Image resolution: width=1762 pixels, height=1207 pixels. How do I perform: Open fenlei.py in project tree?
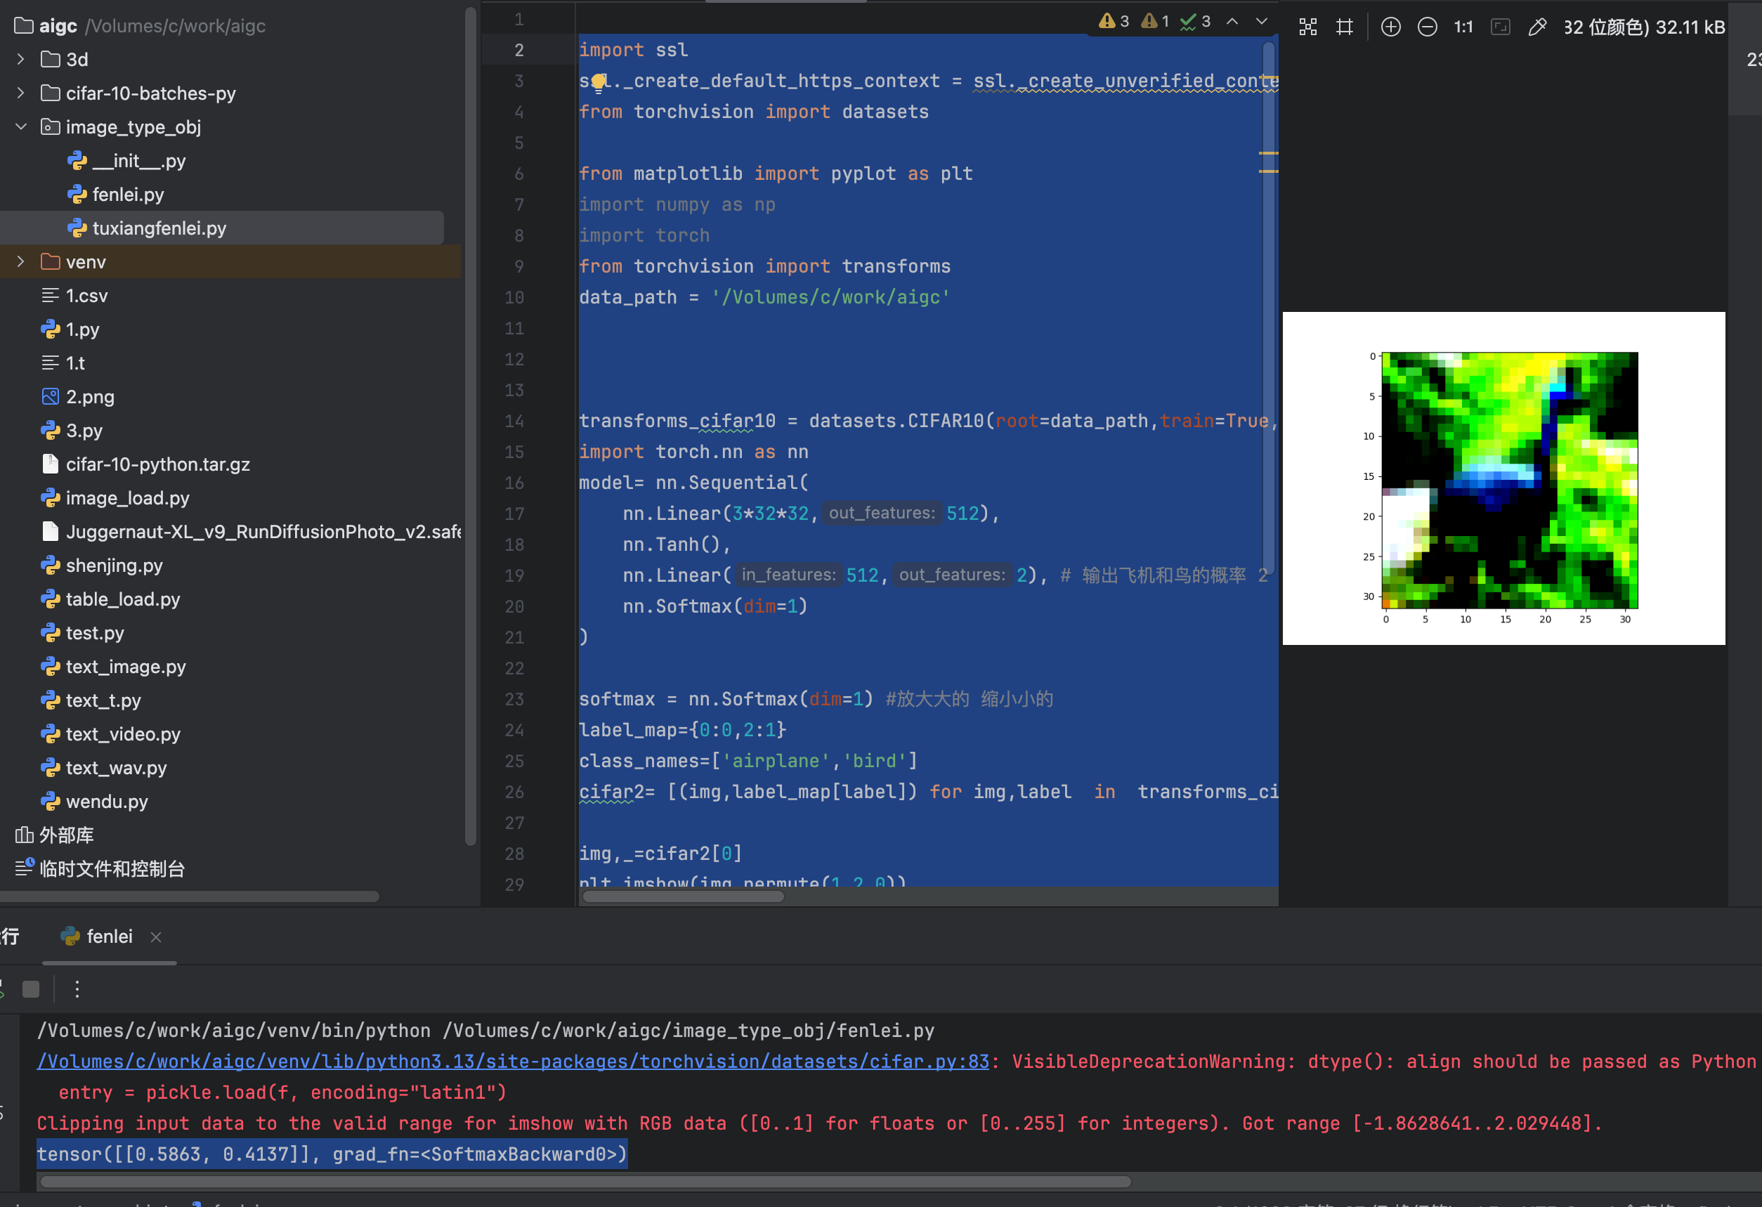pyautogui.click(x=127, y=194)
